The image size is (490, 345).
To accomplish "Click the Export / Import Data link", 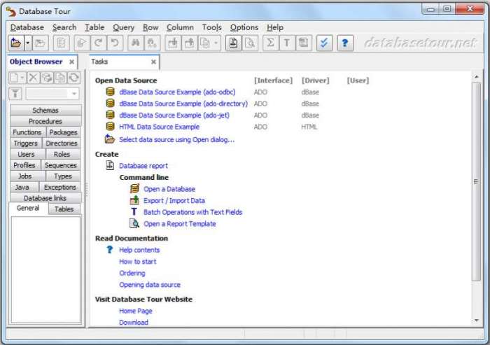I will [174, 201].
